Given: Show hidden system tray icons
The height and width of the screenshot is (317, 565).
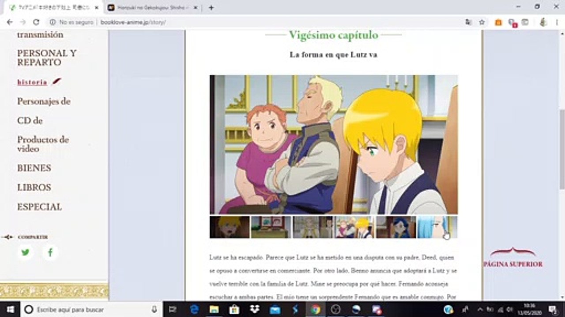Looking at the screenshot, I should point(480,310).
